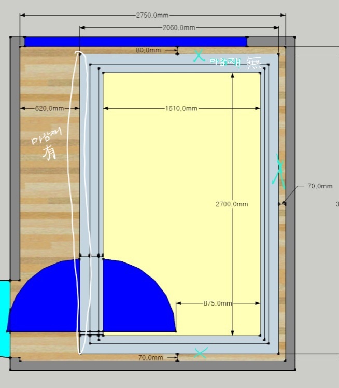Click the cyan rectangle at the left edge
Image resolution: width=339 pixels, height=388 pixels.
point(4,317)
